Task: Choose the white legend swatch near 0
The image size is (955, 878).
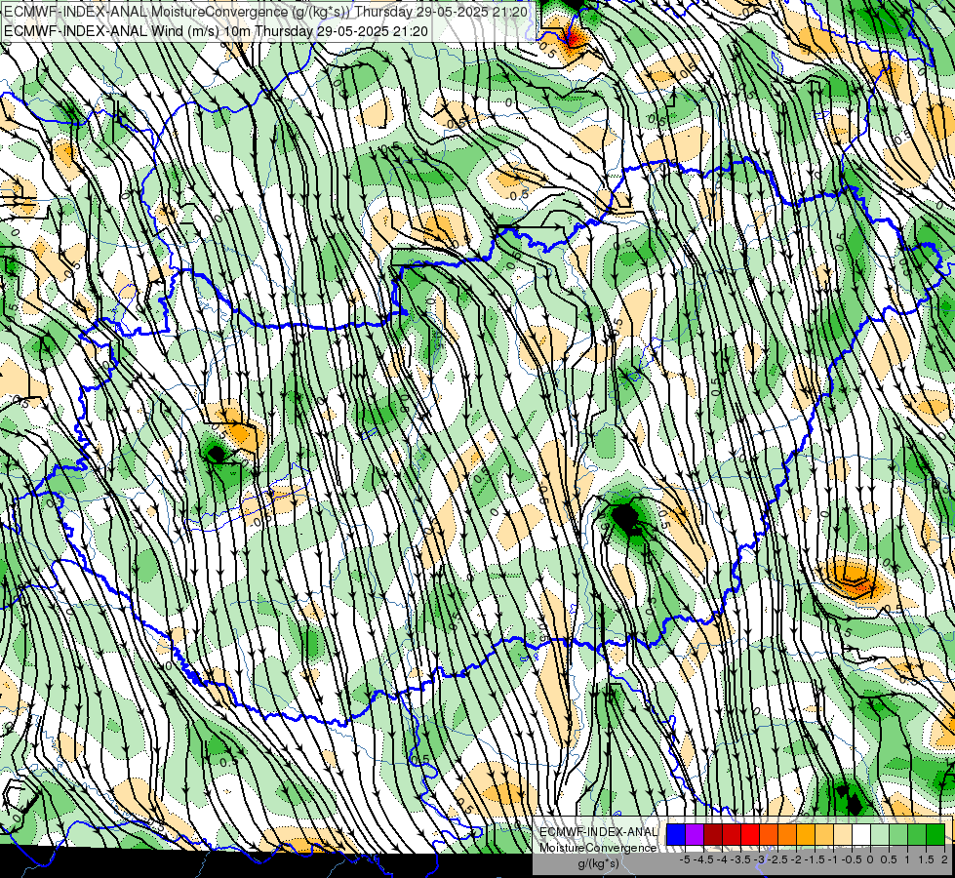Action: [861, 834]
